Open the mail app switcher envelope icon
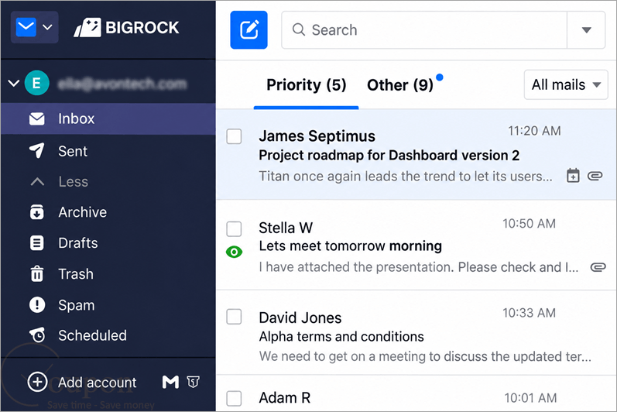The height and width of the screenshot is (412, 617). click(26, 27)
